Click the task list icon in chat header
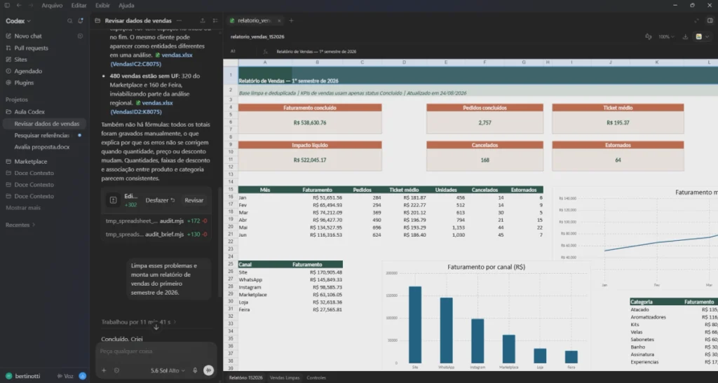The image size is (718, 383). [x=215, y=20]
